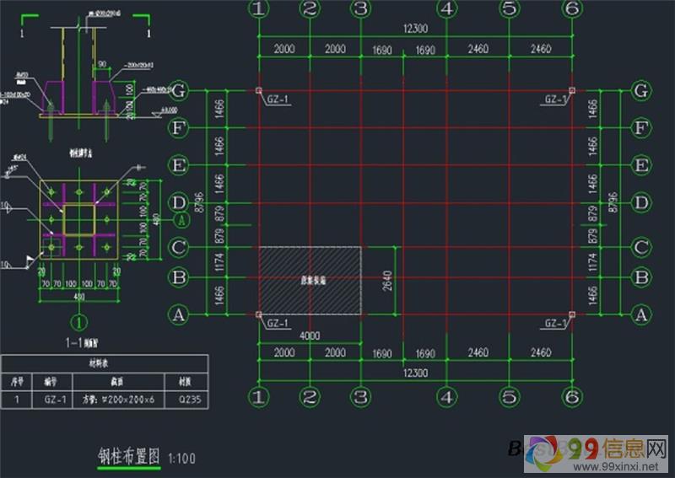Click the green circled 1 below base plate detail

click(78, 321)
